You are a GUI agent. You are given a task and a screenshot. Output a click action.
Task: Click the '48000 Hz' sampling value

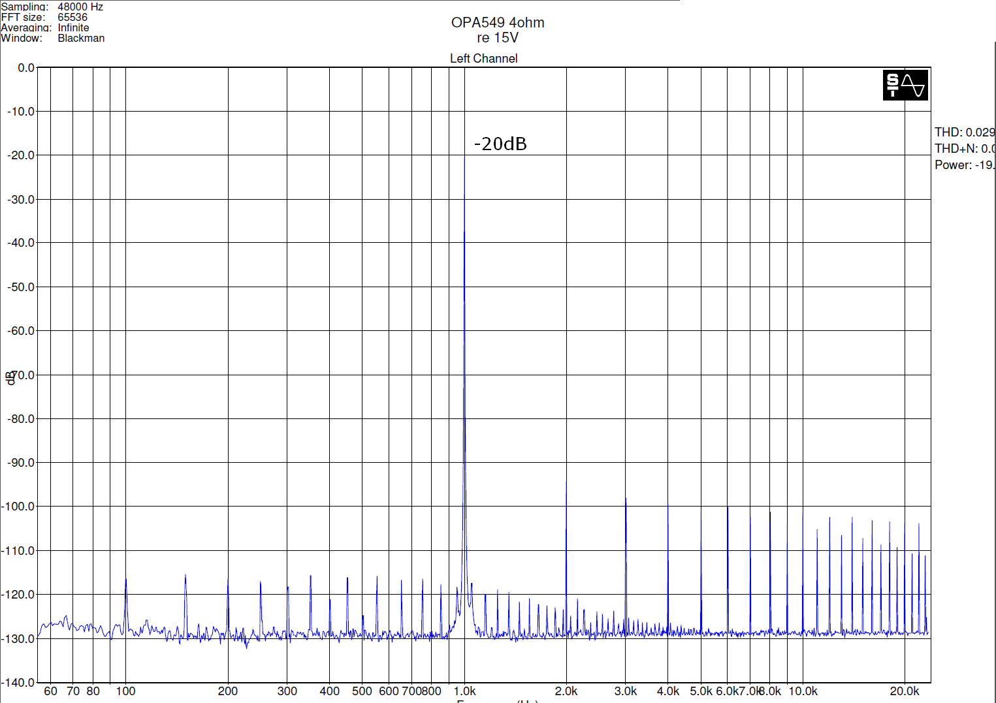[x=80, y=7]
